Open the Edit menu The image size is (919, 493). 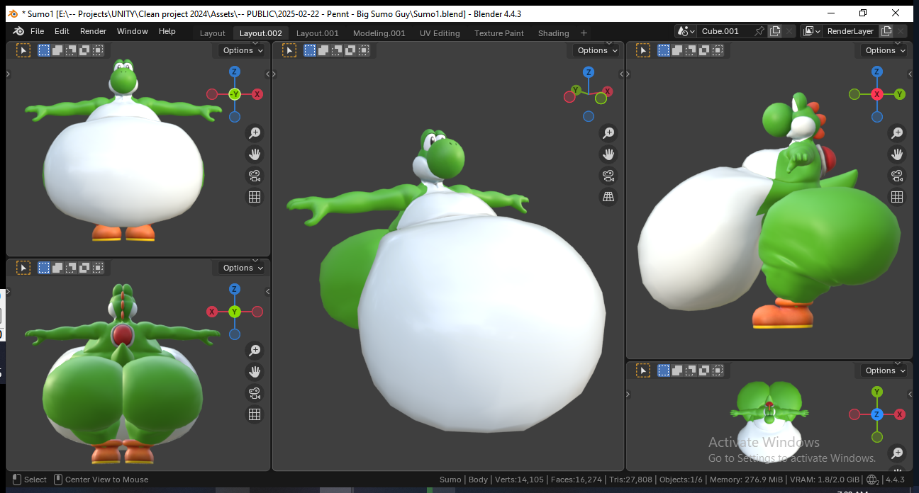[62, 31]
